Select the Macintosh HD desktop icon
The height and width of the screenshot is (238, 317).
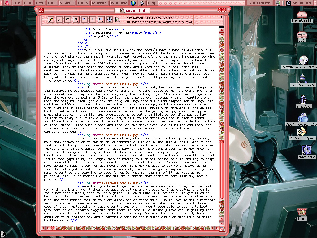(302, 17)
